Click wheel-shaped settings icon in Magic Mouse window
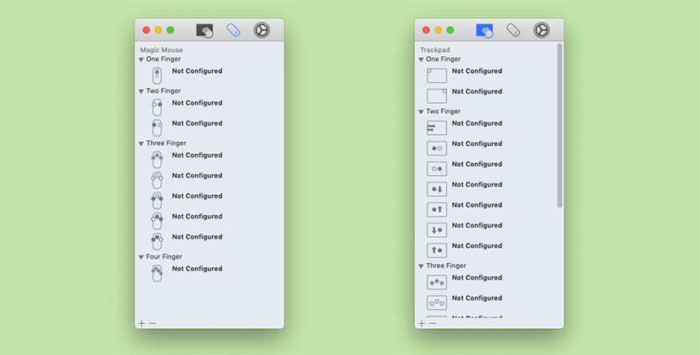Viewport: 700px width, 355px height. click(x=262, y=30)
